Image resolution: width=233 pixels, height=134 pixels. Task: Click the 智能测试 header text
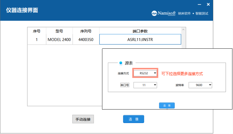coord(202,14)
